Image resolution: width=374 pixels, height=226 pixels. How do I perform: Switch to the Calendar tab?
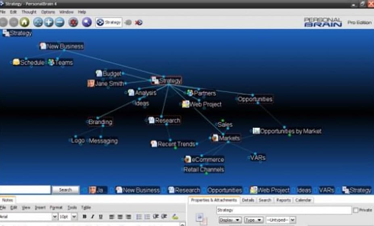point(303,200)
